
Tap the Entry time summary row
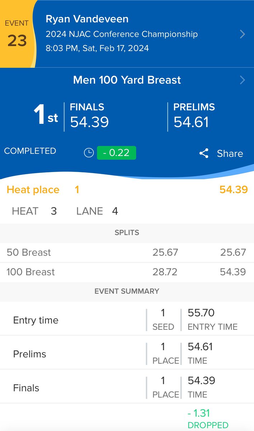point(127,319)
